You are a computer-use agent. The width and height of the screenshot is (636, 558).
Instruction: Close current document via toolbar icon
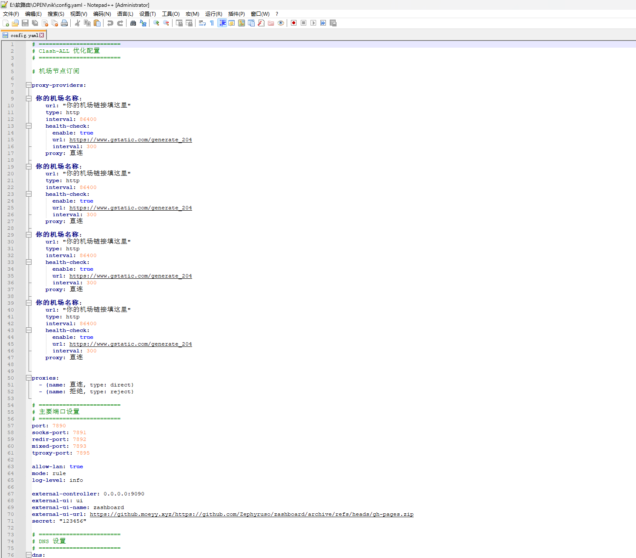point(45,23)
